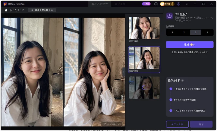Click the 完了 button

[x=201, y=124]
